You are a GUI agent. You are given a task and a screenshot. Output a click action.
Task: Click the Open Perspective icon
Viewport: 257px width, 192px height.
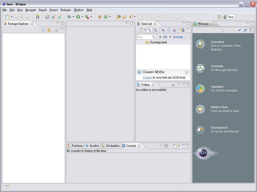(x=219, y=17)
